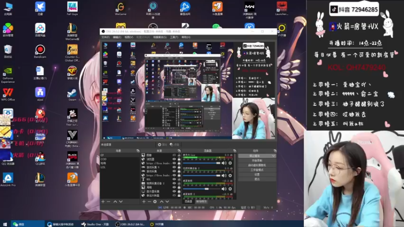Viewport: 404px width, 227px height.
Task: Select the WPS Office desktop icon
Action: click(x=8, y=94)
